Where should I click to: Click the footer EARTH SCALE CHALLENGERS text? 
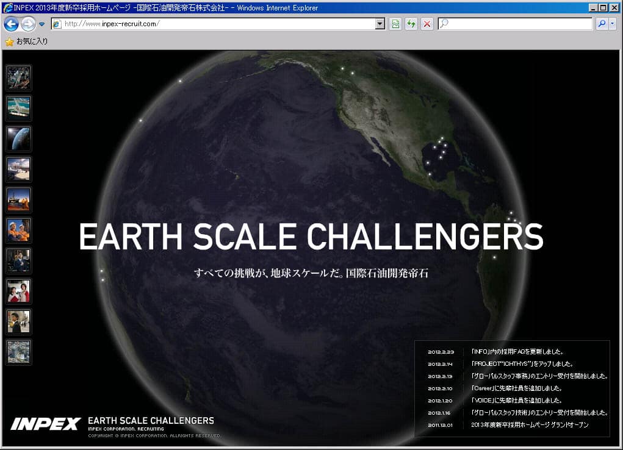pyautogui.click(x=151, y=421)
